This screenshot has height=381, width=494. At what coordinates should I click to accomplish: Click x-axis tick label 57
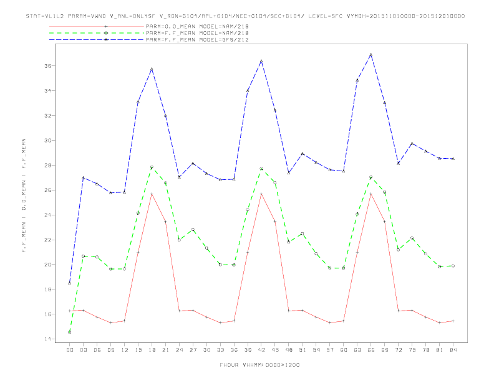[330, 350]
